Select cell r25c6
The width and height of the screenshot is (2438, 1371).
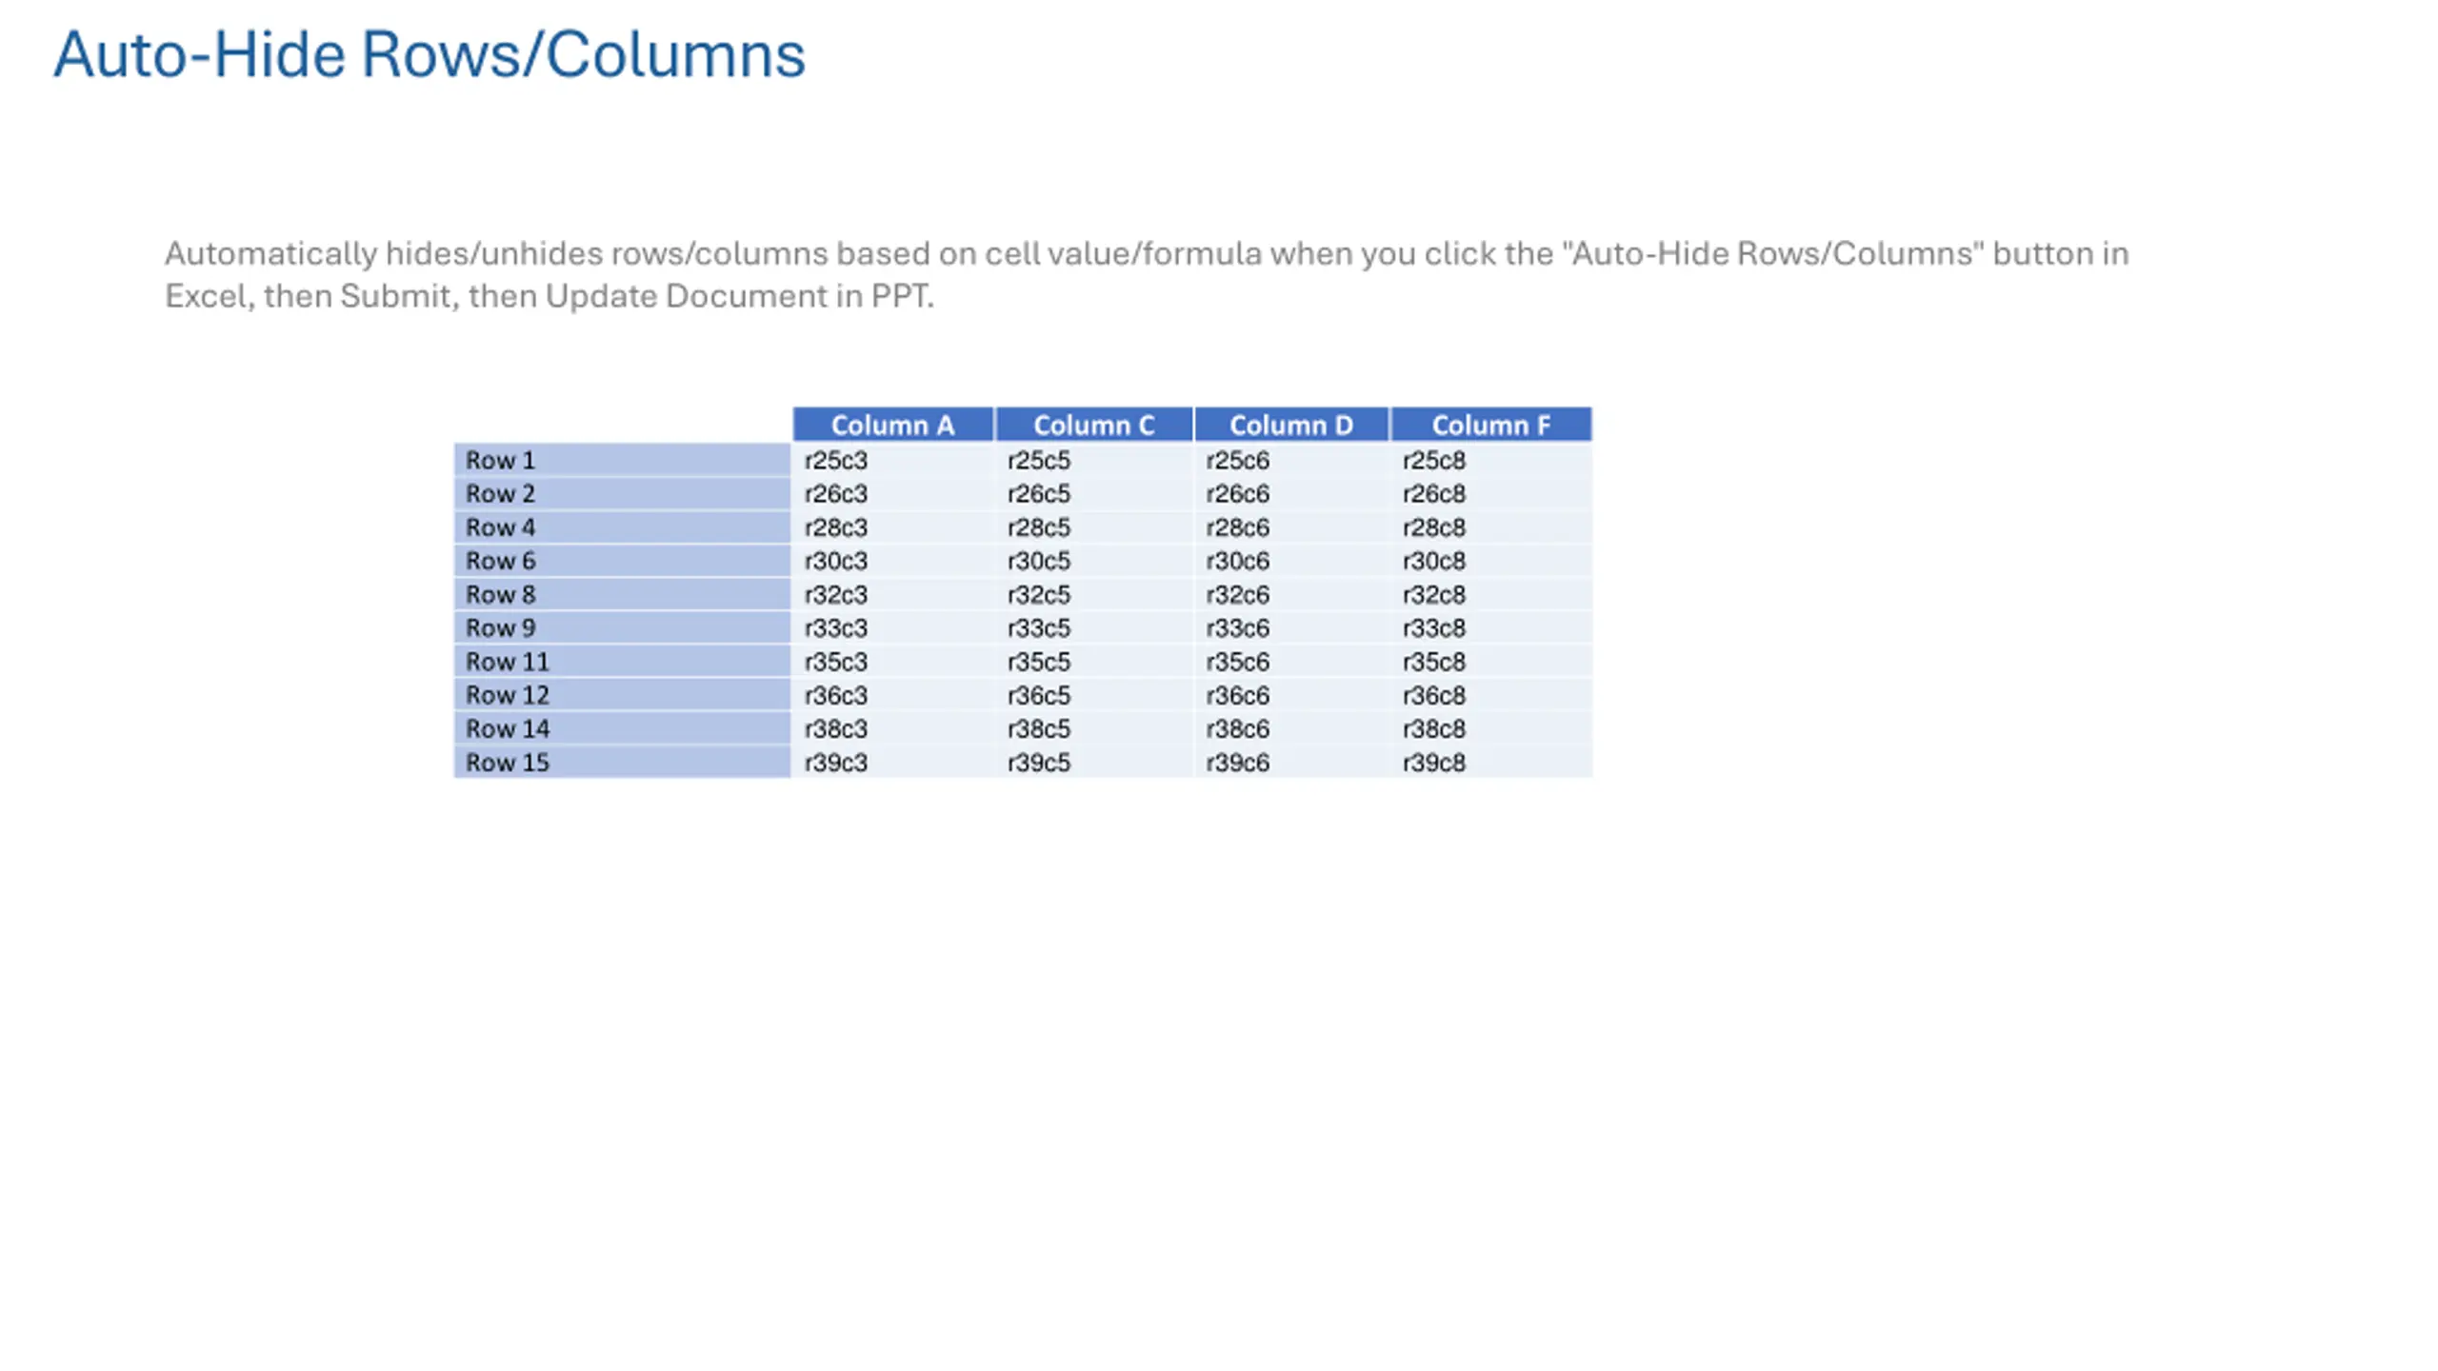(x=1291, y=460)
